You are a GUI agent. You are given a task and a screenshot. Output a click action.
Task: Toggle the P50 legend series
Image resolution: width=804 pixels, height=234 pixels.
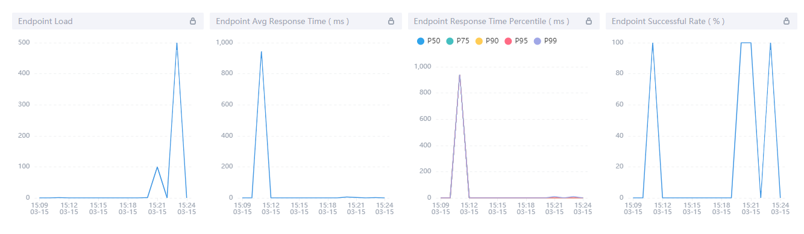[429, 41]
